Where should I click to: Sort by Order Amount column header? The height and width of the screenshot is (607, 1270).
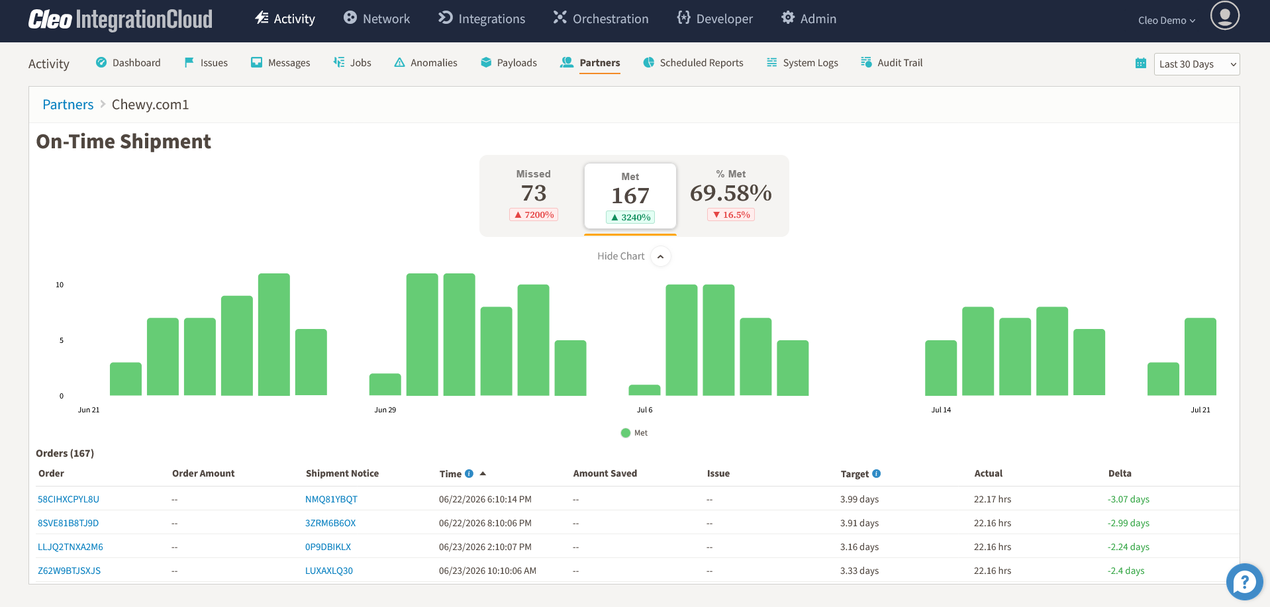[203, 473]
